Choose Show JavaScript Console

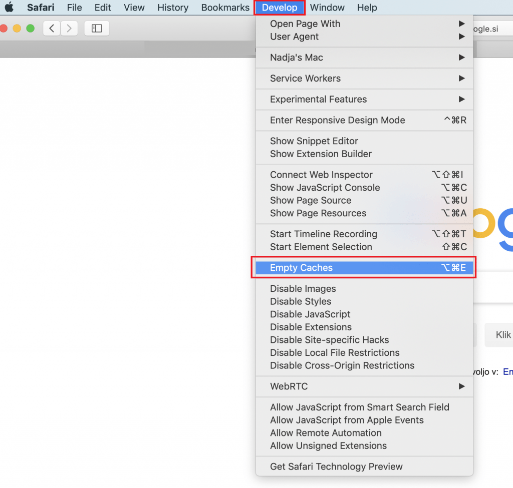coord(365,188)
